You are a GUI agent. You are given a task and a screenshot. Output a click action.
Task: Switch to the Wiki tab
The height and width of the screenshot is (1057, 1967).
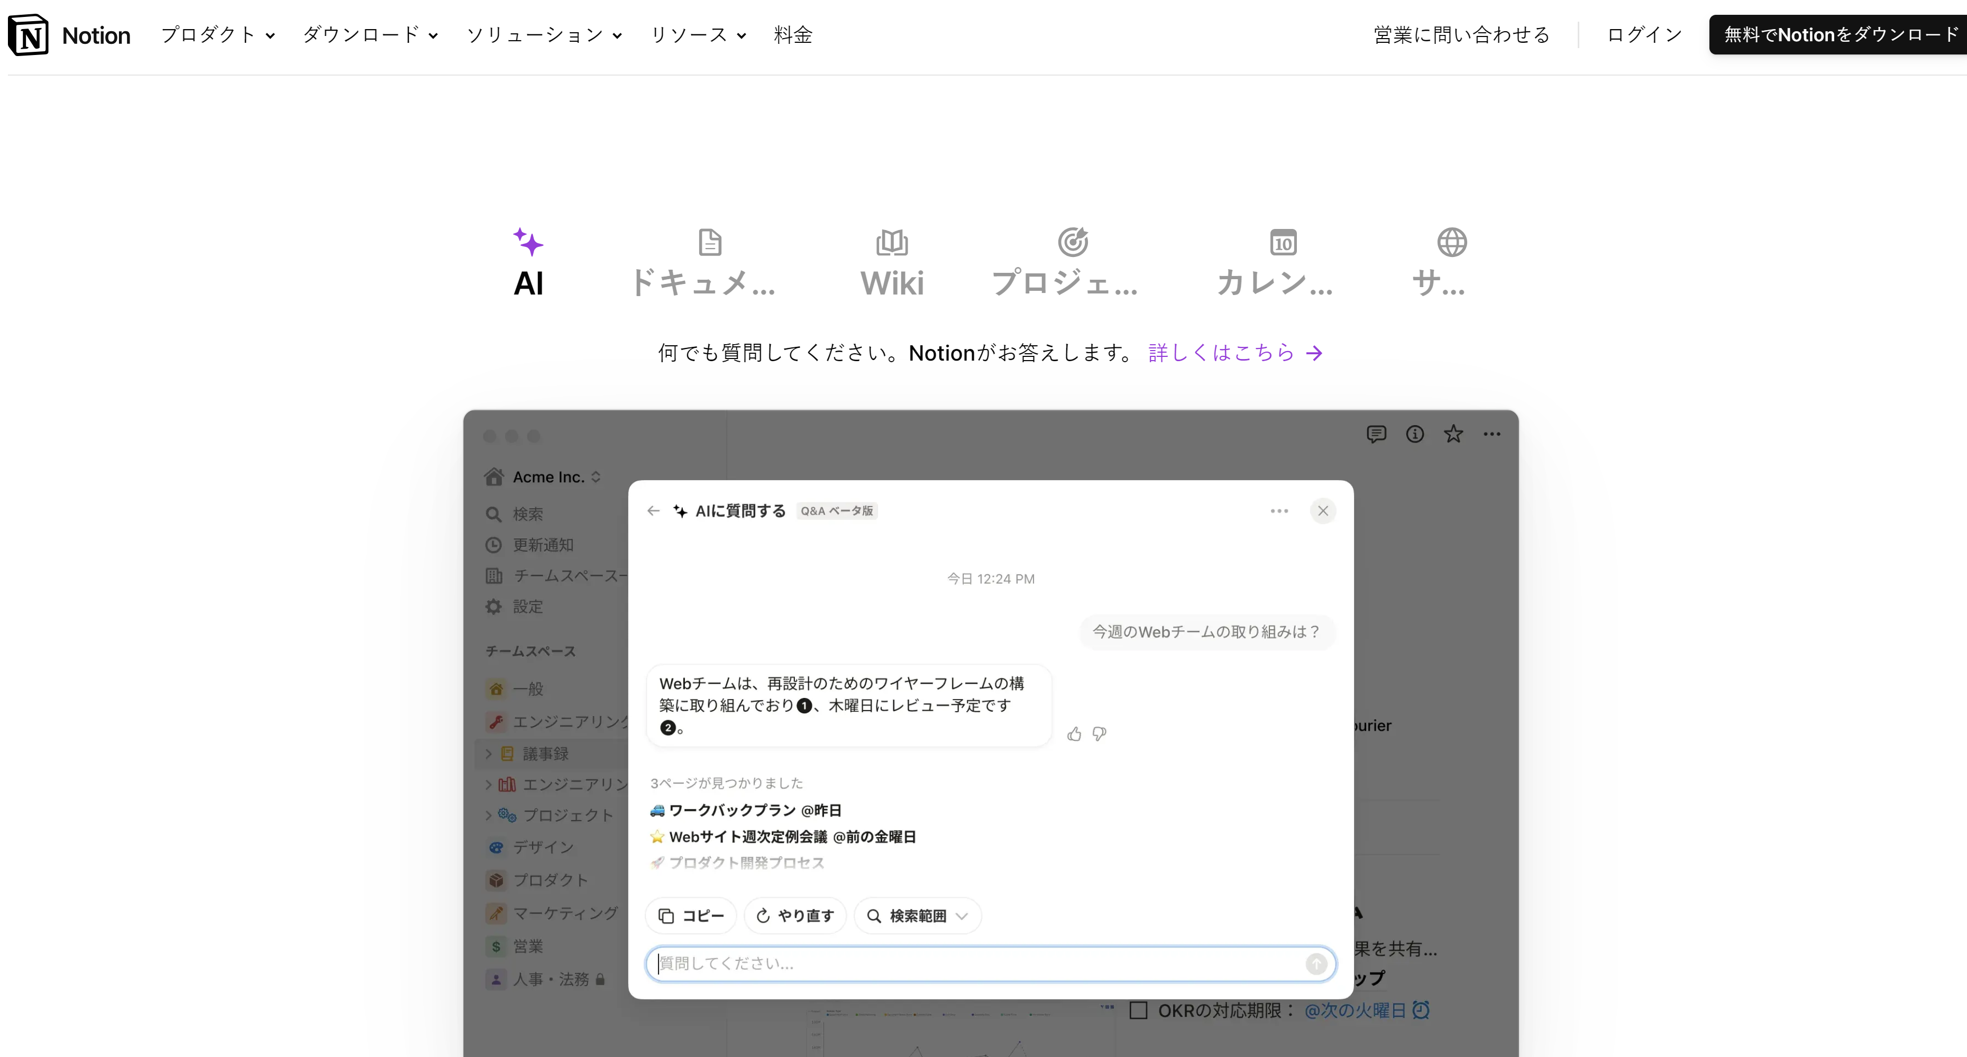(x=892, y=263)
